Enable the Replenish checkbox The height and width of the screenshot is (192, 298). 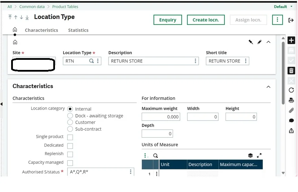pos(70,154)
